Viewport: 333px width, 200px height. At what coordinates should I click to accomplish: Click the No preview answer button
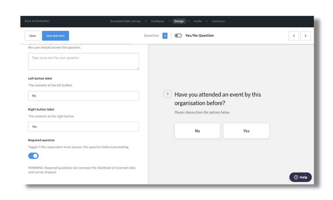tap(197, 131)
